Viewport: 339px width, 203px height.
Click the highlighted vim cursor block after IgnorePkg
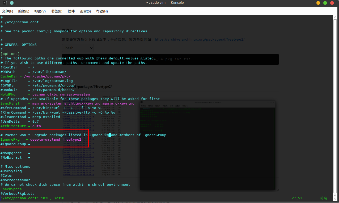[110, 135]
